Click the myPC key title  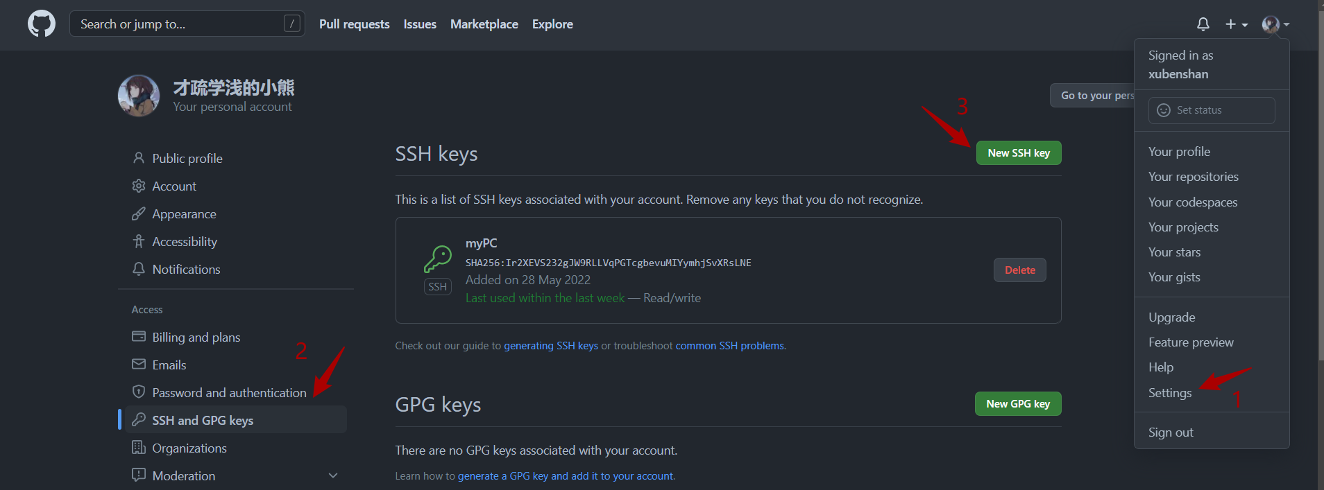point(482,243)
